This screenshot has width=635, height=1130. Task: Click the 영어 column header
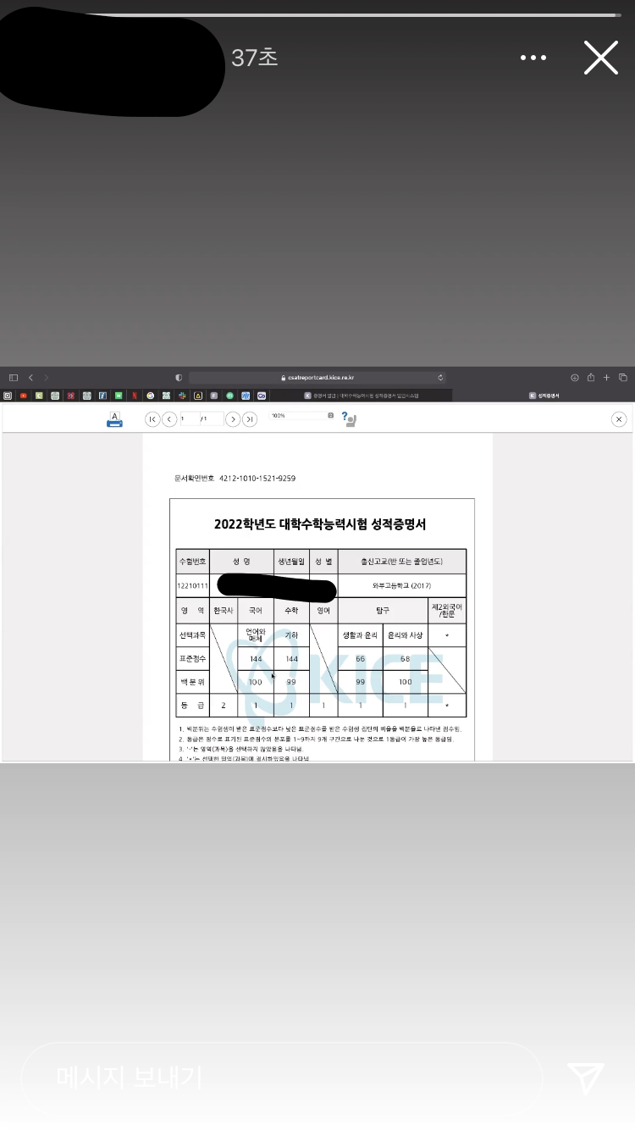pos(323,610)
